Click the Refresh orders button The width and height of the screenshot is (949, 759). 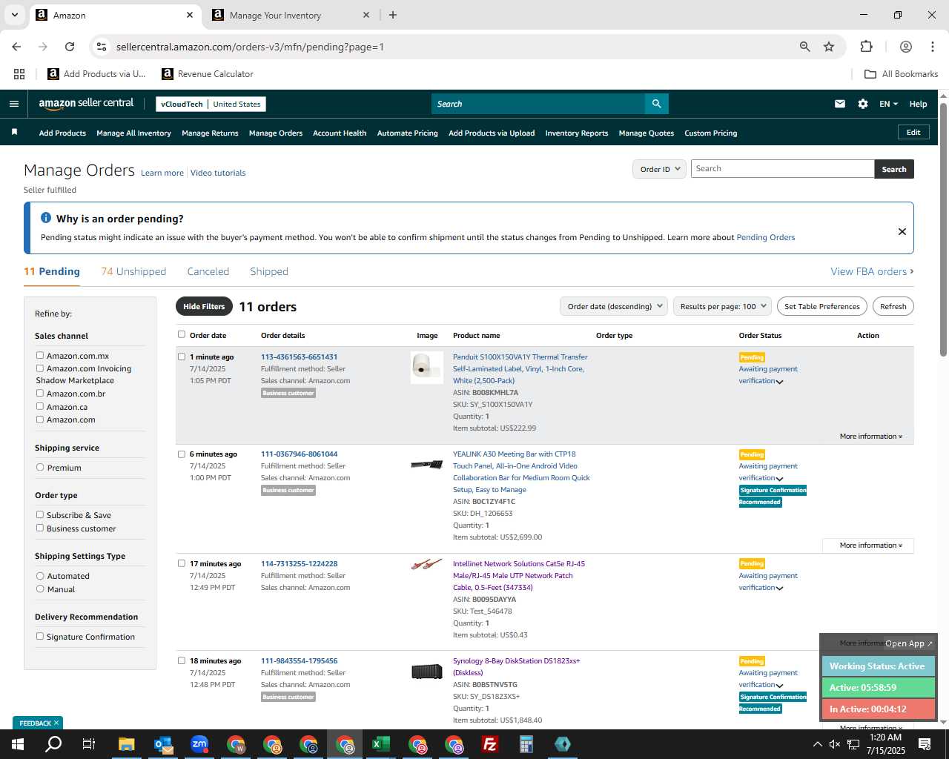pos(893,306)
